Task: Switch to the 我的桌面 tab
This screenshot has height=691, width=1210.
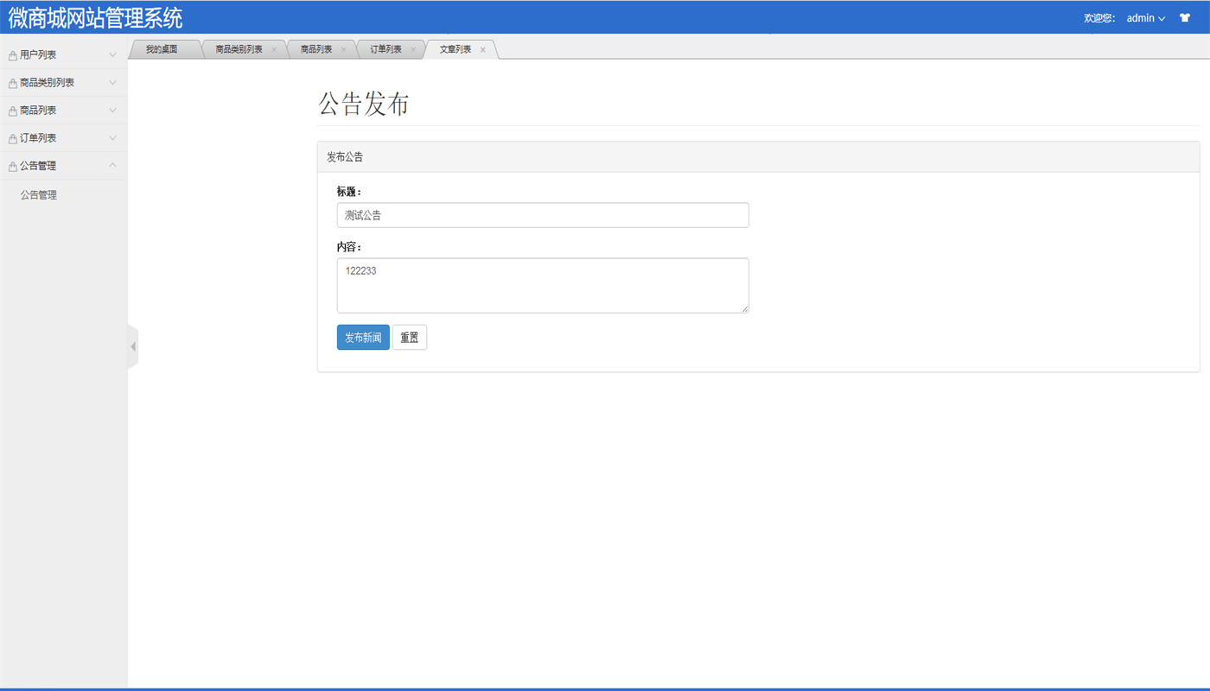Action: click(162, 48)
